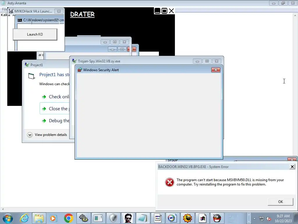Click the Trojan-Spy.Win32.VB.sy.exe title bar icon
Image resolution: width=298 pixels, height=224 pixels.
coord(74,61)
